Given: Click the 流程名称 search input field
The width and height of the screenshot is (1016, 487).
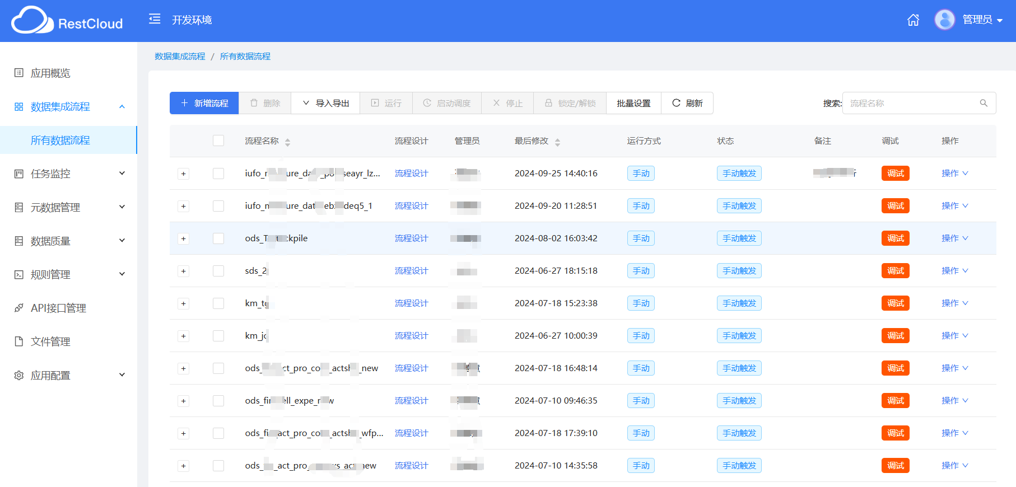Looking at the screenshot, I should pos(910,103).
